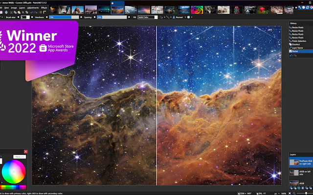
Task: Click the Copy icon in the toolbar
Action: coord(15,12)
